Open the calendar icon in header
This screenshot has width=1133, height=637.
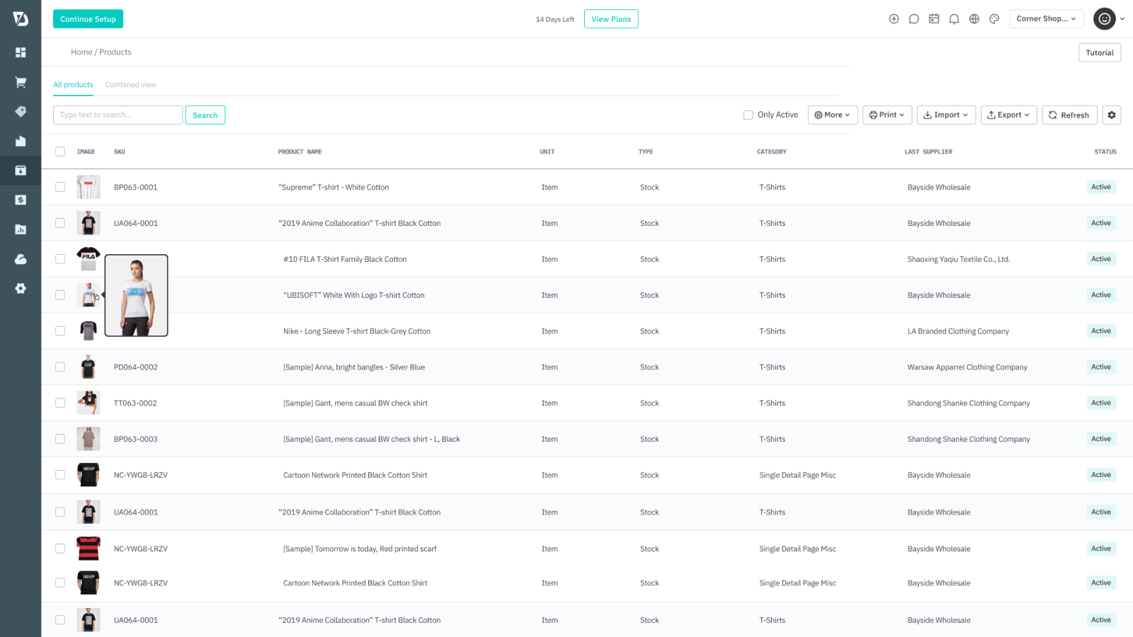tap(934, 19)
